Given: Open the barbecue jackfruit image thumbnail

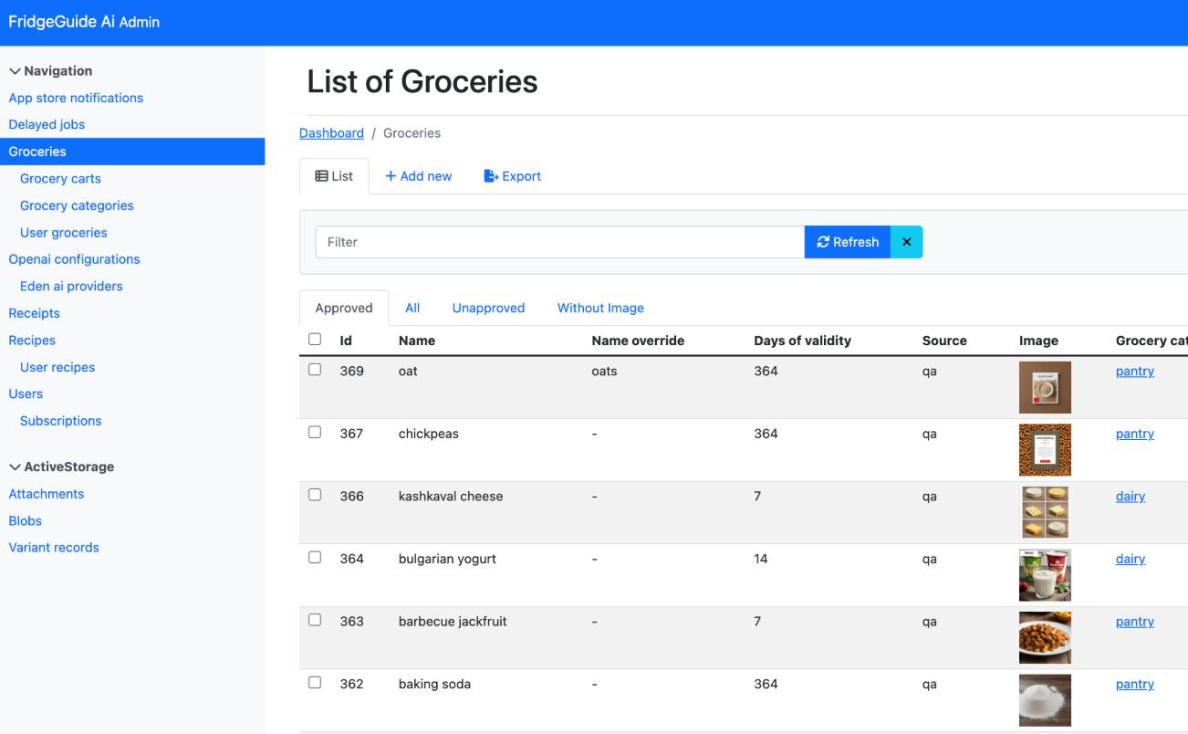Looking at the screenshot, I should tap(1045, 637).
